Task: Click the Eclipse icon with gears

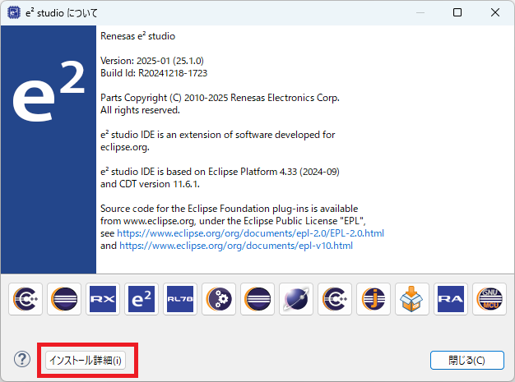Action: tap(219, 299)
